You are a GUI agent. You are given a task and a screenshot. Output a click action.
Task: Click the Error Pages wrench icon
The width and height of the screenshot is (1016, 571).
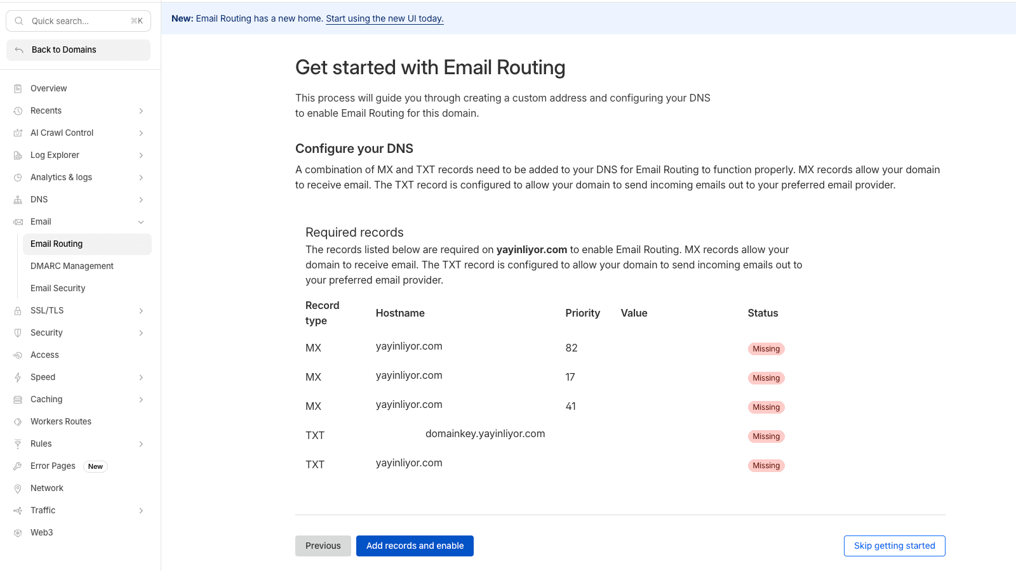coord(18,466)
